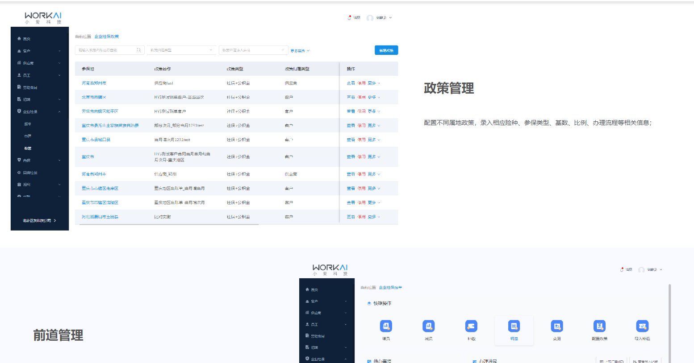Click the 供应商 icon in top sidebar
Image resolution: width=694 pixels, height=363 pixels.
[x=19, y=63]
